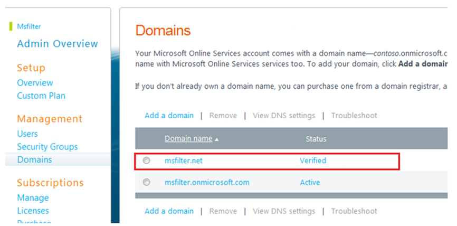457x226 pixels.
Task: Click Remove above the domain table
Action: [x=223, y=116]
